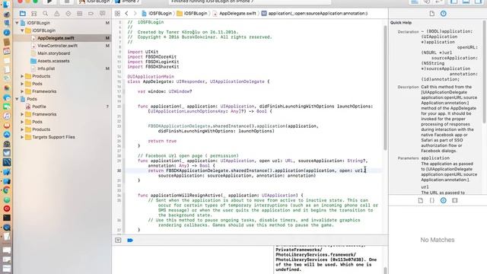Go forward in editor history
This screenshot has height=274, width=487.
click(x=135, y=14)
